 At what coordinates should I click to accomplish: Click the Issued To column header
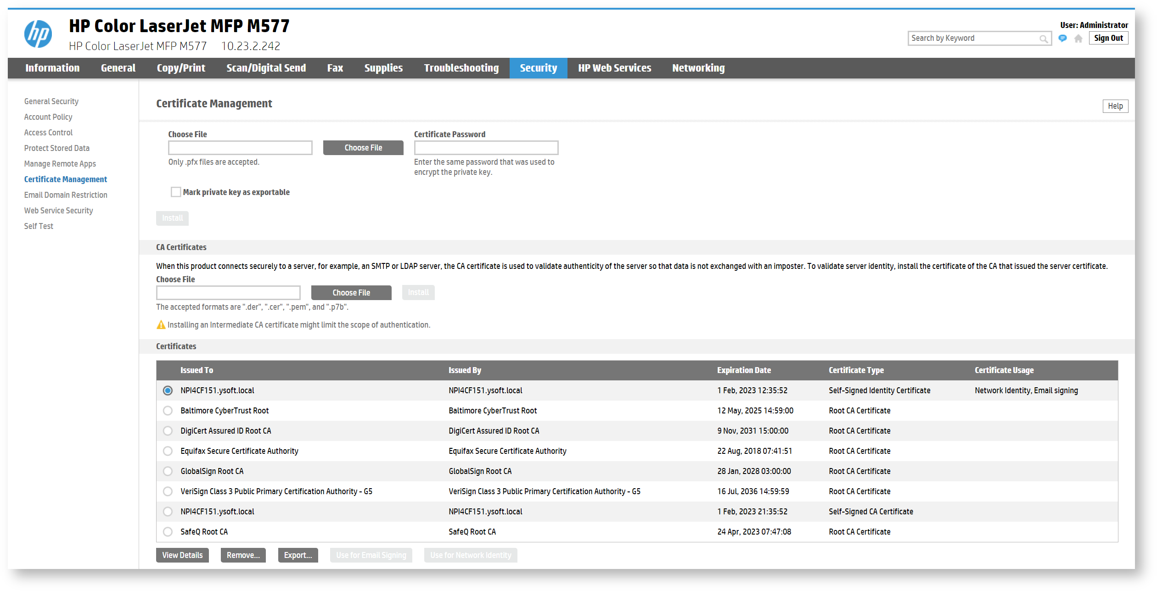(197, 370)
